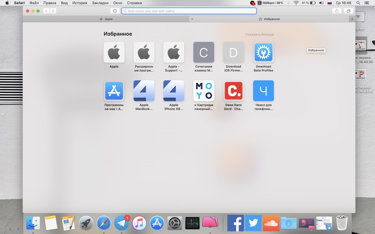Viewport: 375px width, 234px height.
Task: Open Facebook shortcut in Dock
Action: (x=236, y=223)
